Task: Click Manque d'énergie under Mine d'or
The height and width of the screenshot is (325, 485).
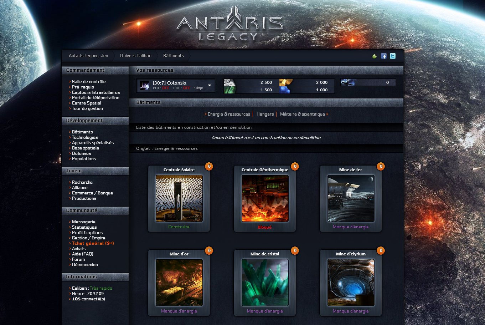Action: click(x=179, y=311)
